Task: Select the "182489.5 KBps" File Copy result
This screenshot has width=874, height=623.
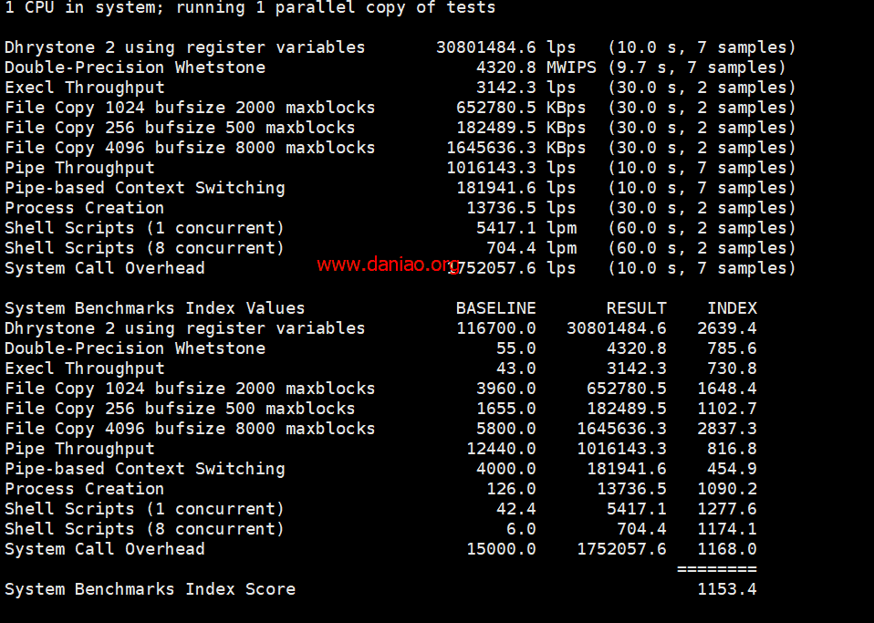Action: pyautogui.click(x=521, y=128)
